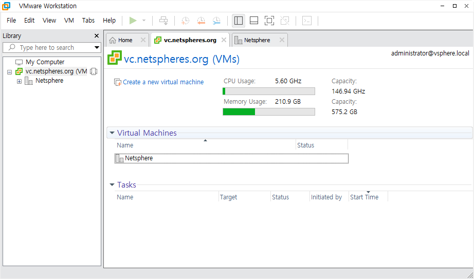Switch to the Netsphere tab
This screenshot has height=279, width=474.
257,40
